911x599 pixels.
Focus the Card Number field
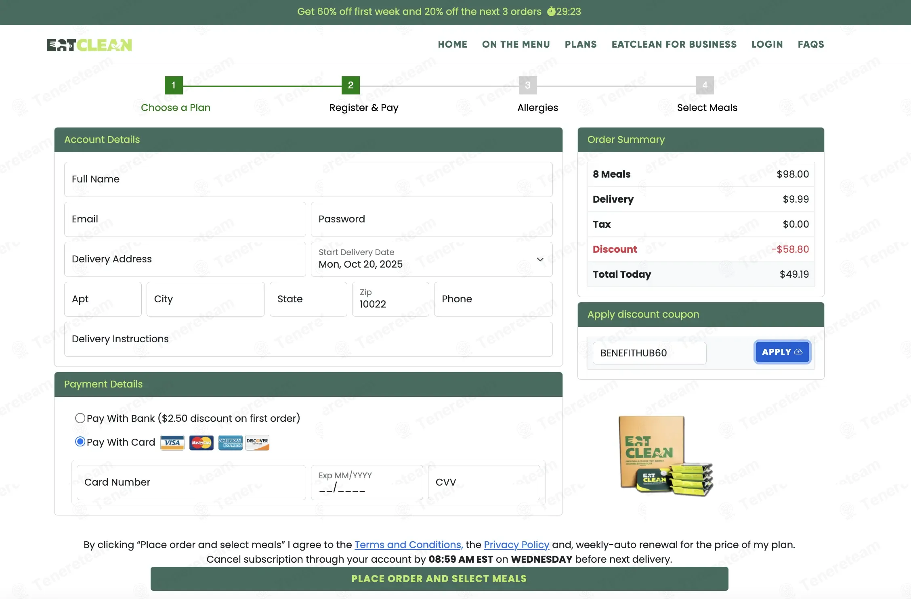click(191, 482)
